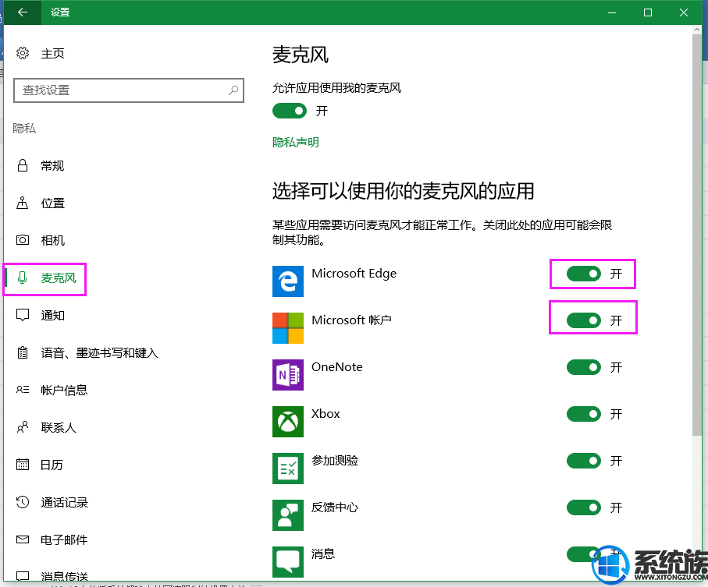The image size is (708, 587).
Task: Click the OneNote app icon
Action: (288, 375)
